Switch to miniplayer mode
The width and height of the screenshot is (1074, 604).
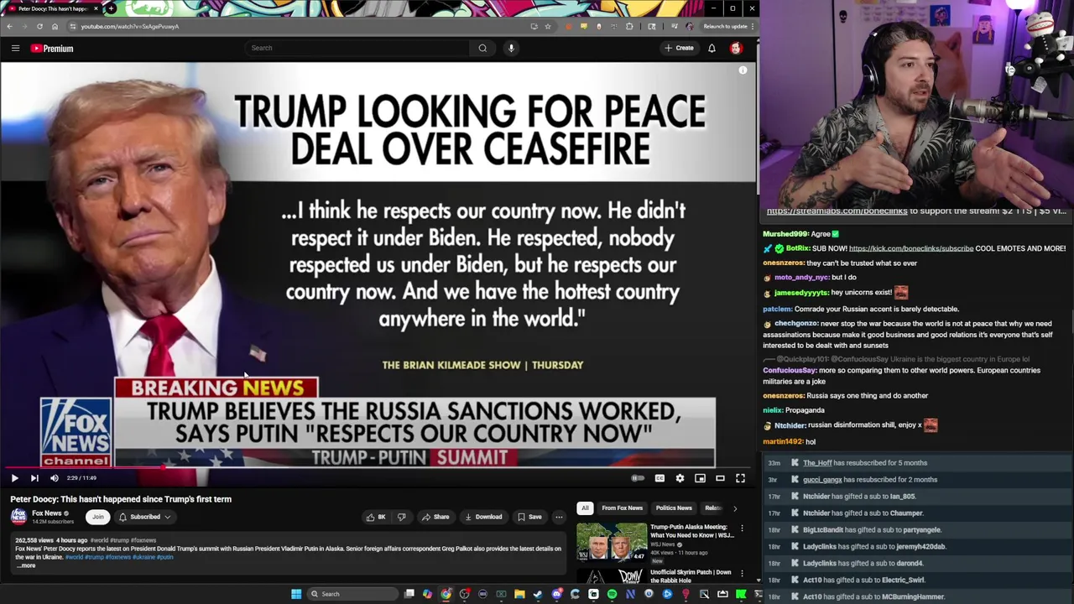pyautogui.click(x=700, y=478)
